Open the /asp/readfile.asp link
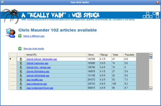Image resolution: width=161 pixels, height=106 pixels. point(34,80)
